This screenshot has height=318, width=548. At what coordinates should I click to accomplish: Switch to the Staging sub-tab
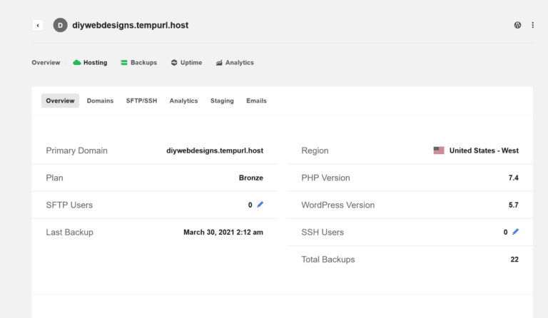222,101
